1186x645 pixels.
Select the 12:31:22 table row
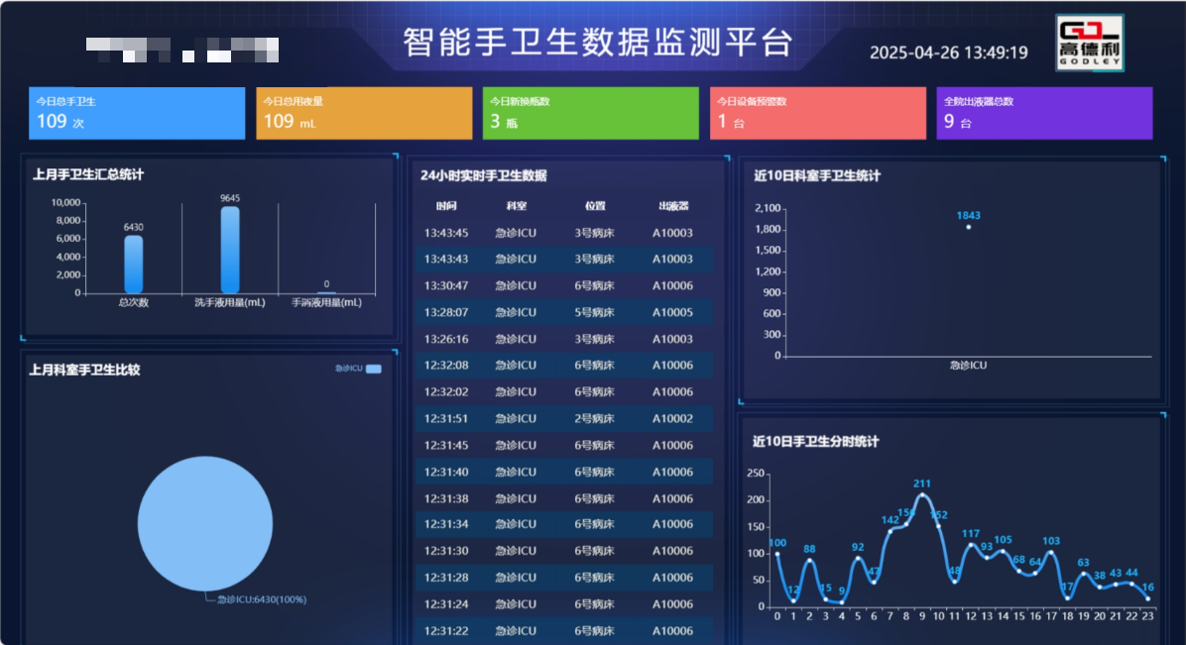(564, 630)
